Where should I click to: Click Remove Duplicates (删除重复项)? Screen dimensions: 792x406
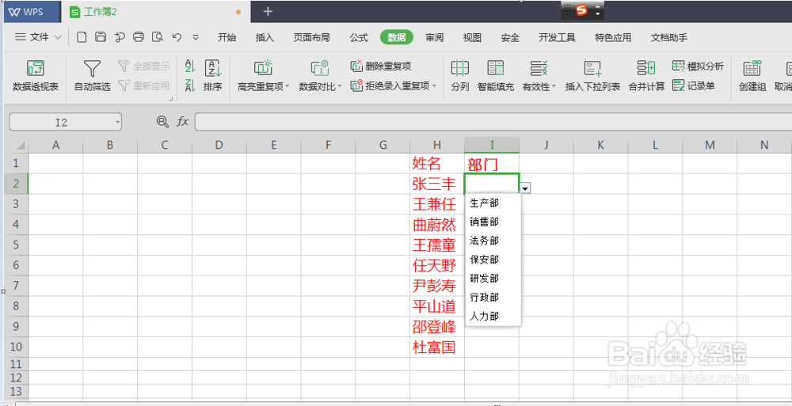pyautogui.click(x=381, y=66)
